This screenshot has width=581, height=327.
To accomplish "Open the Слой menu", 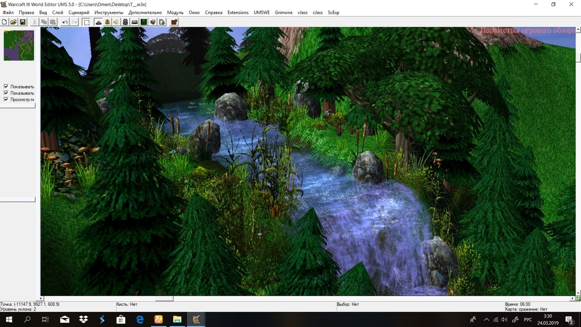I will click(58, 12).
